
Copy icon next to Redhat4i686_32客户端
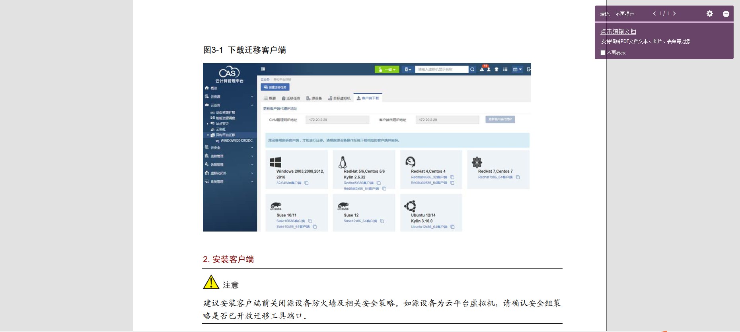pyautogui.click(x=452, y=177)
